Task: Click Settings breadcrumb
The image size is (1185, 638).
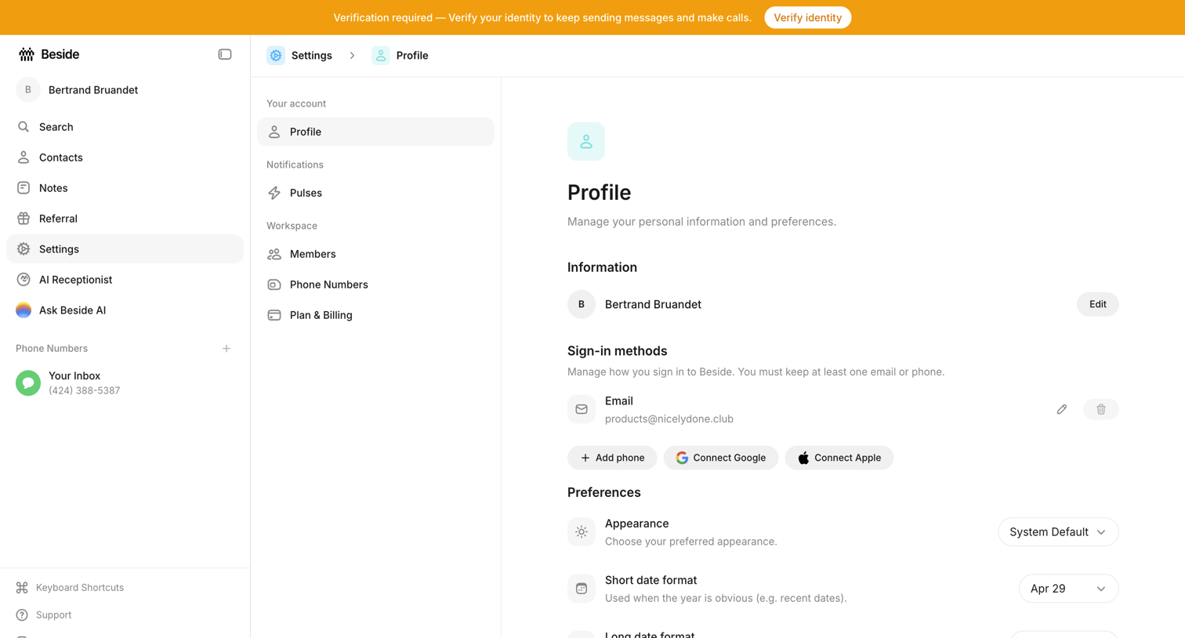Action: pos(311,56)
